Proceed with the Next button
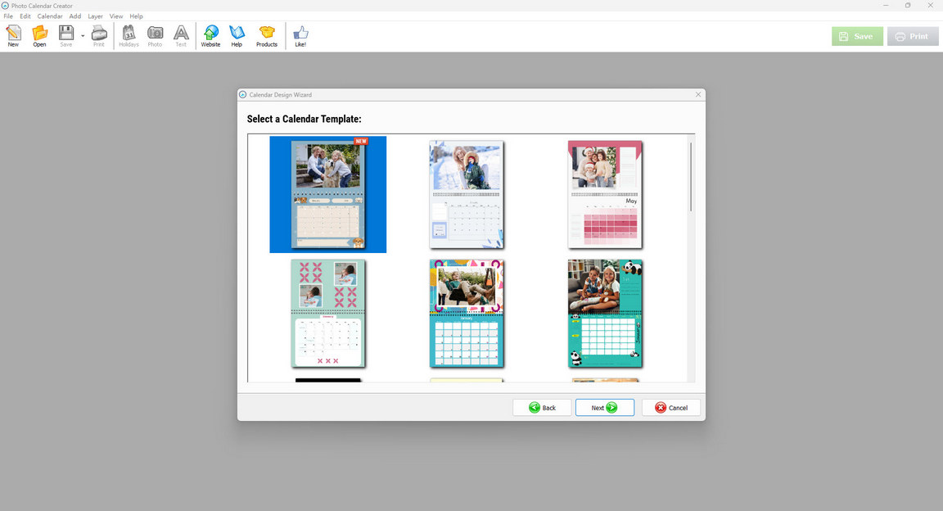The width and height of the screenshot is (943, 511). click(x=604, y=408)
